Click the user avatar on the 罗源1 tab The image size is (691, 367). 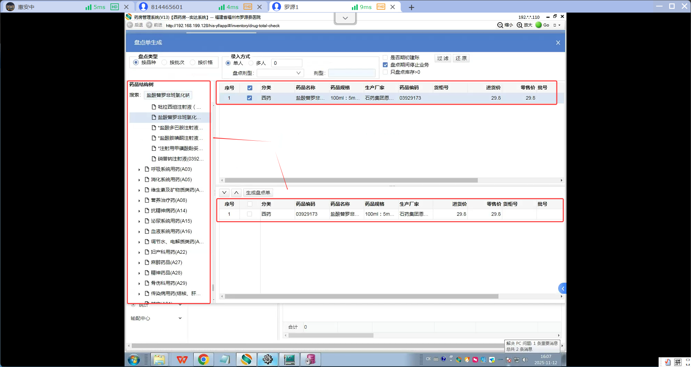[x=276, y=7]
